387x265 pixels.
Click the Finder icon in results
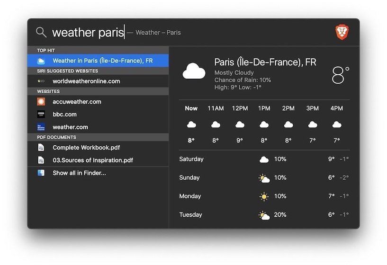tap(41, 173)
